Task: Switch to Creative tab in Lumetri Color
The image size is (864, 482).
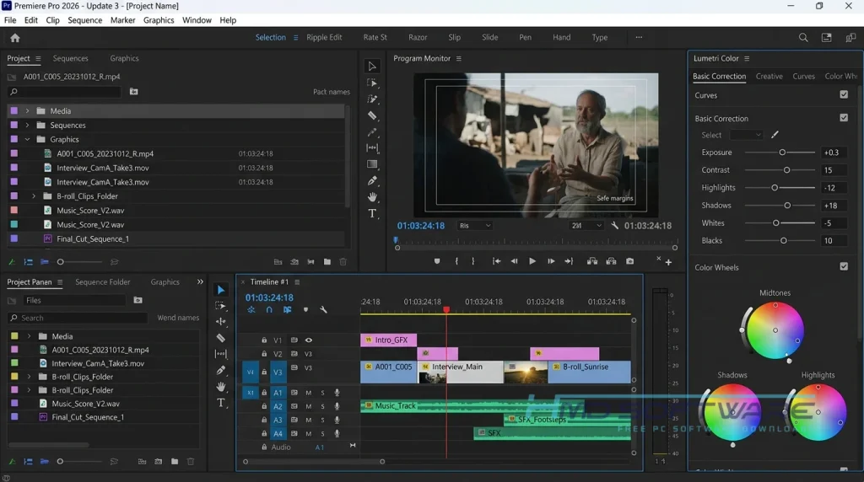Action: coord(769,77)
